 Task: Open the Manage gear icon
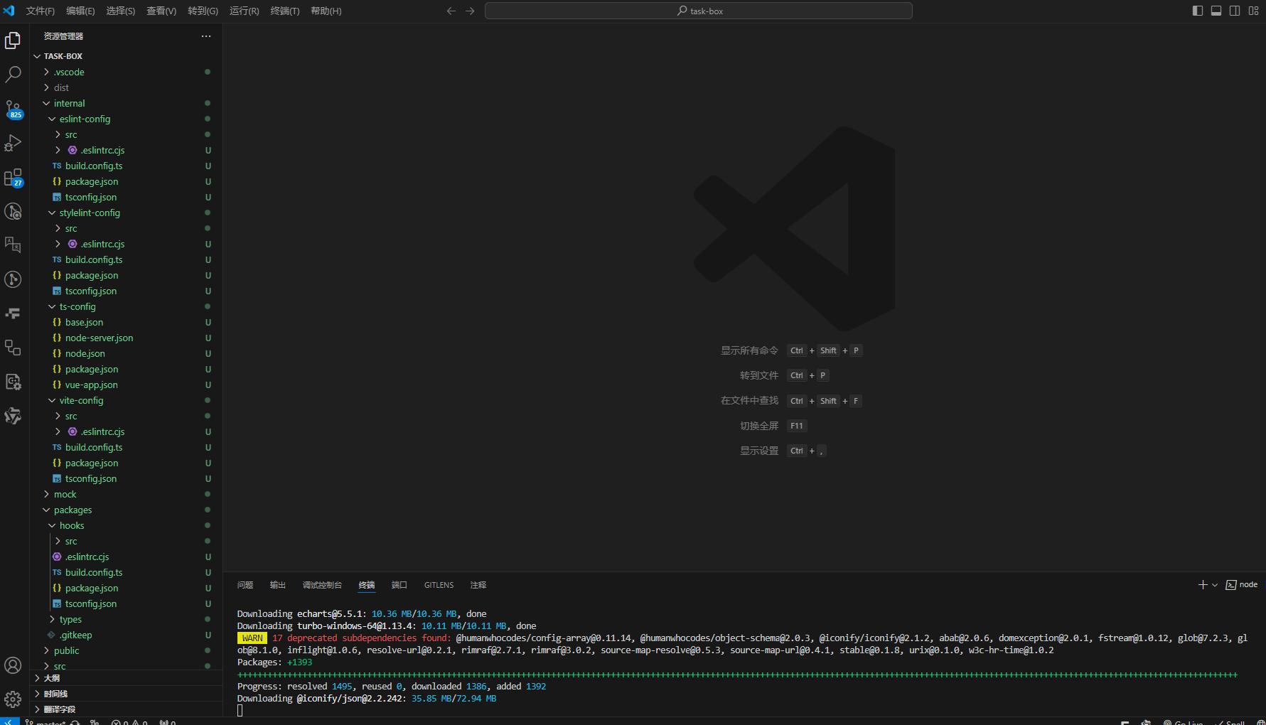tap(13, 699)
